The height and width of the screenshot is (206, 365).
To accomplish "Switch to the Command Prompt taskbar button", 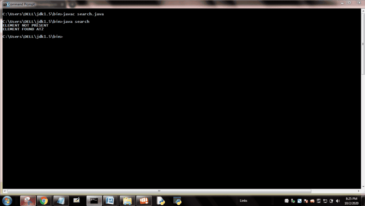I will pyautogui.click(x=94, y=201).
